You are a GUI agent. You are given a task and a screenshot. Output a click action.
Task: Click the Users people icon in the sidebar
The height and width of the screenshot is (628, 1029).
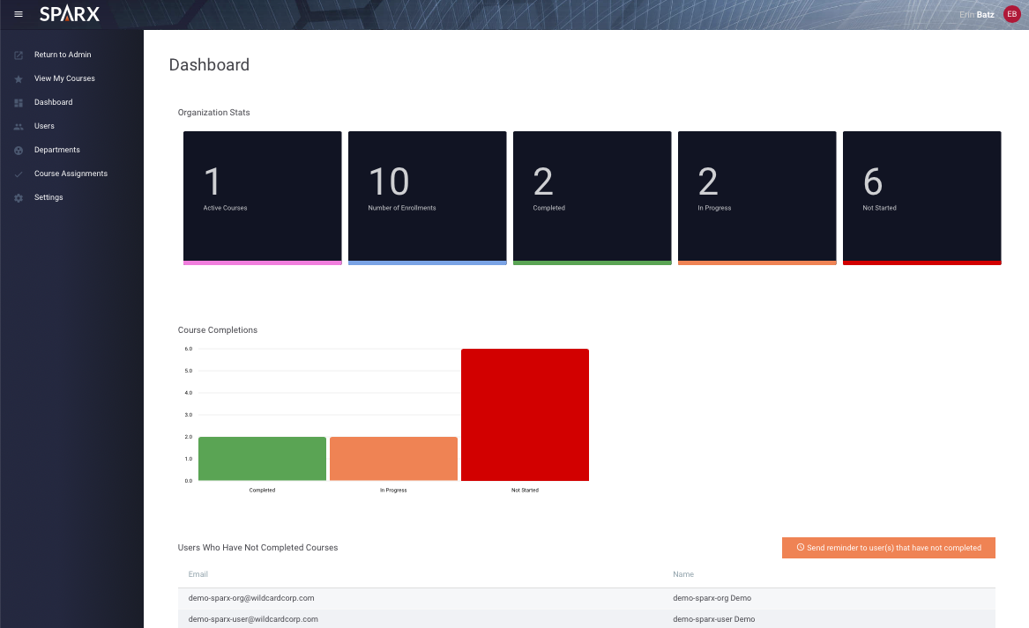(18, 126)
